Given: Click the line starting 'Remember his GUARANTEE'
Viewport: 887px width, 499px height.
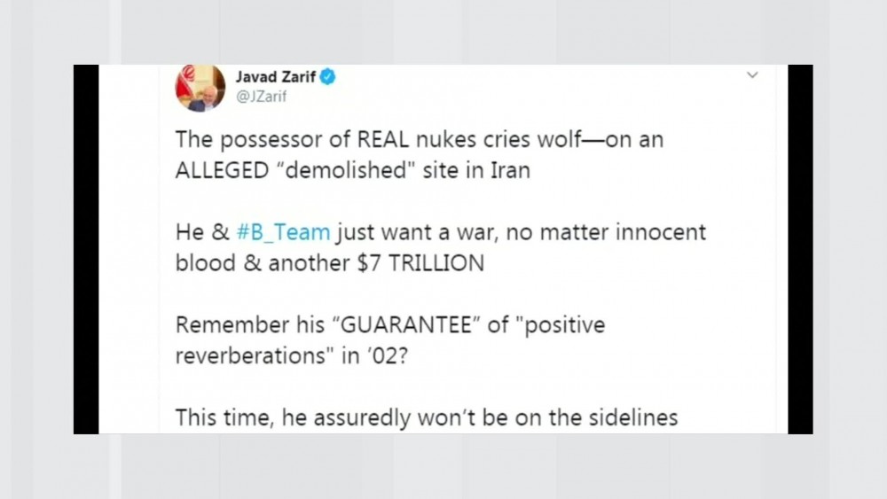Looking at the screenshot, I should click(389, 324).
